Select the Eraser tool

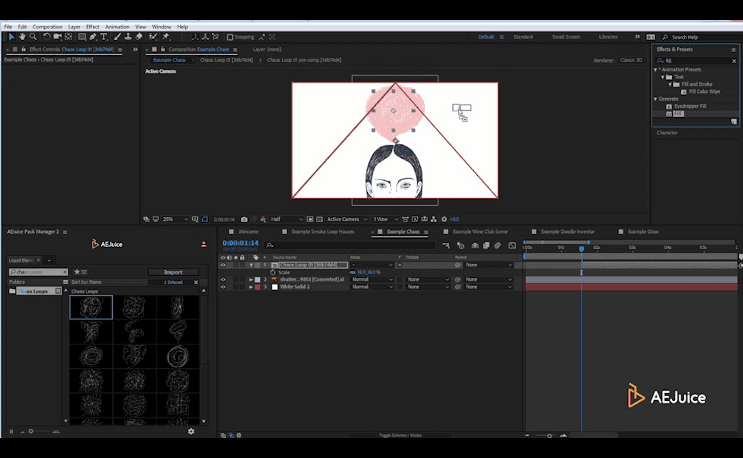point(139,36)
